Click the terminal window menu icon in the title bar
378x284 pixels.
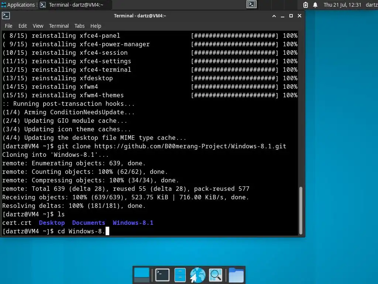pos(6,16)
